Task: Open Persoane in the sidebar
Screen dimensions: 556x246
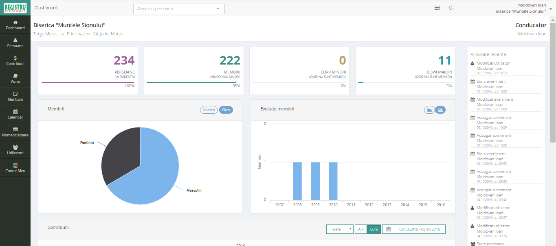Action: click(15, 43)
